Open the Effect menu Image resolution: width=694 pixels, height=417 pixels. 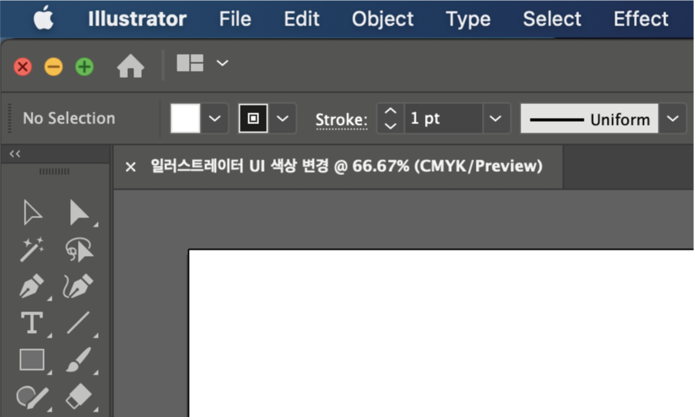point(641,19)
